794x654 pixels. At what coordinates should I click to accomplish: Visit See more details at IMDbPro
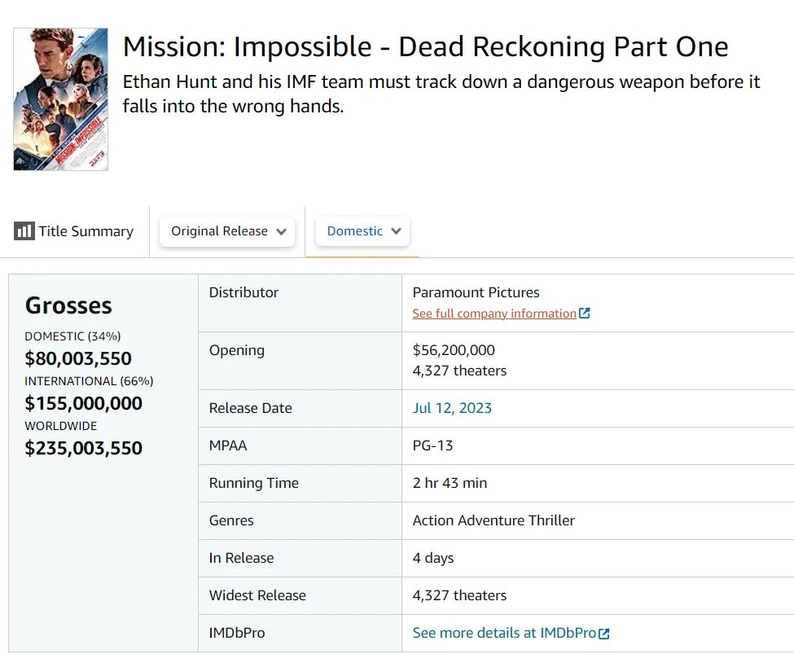pyautogui.click(x=504, y=633)
